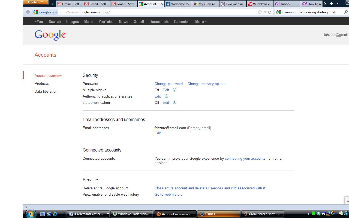Screen dimensions: 349x218
Task: Click the search magnifier icon in search box
Action: (346, 12)
